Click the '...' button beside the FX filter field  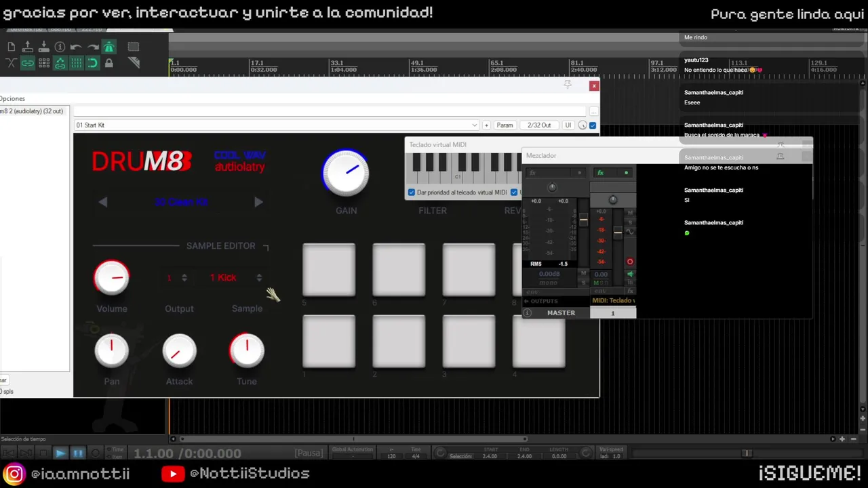tap(593, 111)
